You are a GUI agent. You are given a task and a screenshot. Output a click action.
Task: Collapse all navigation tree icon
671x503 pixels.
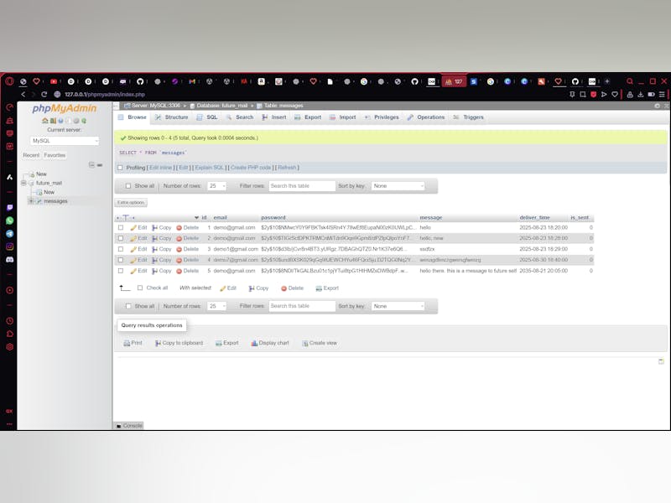pyautogui.click(x=91, y=164)
